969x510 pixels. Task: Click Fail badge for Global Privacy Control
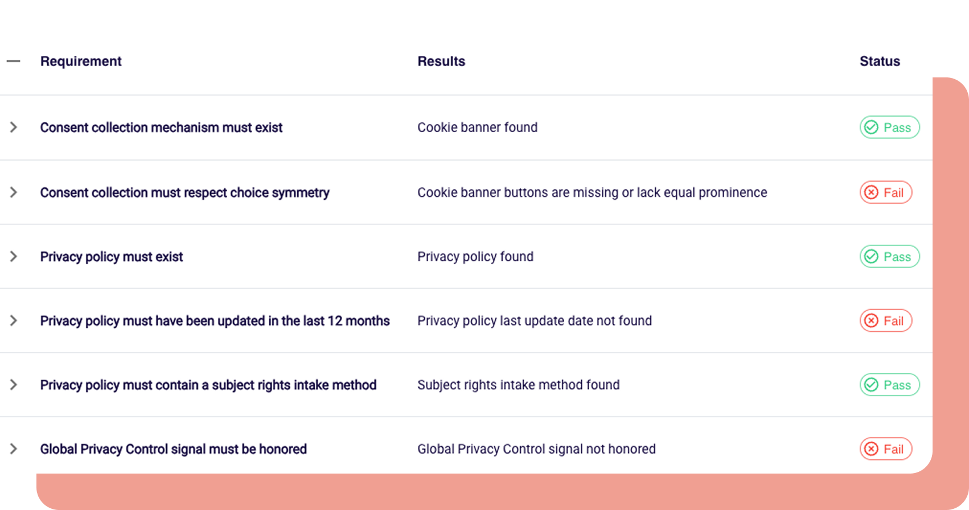[x=885, y=449]
